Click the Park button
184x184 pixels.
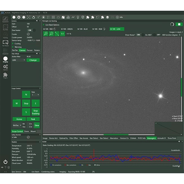(33, 119)
